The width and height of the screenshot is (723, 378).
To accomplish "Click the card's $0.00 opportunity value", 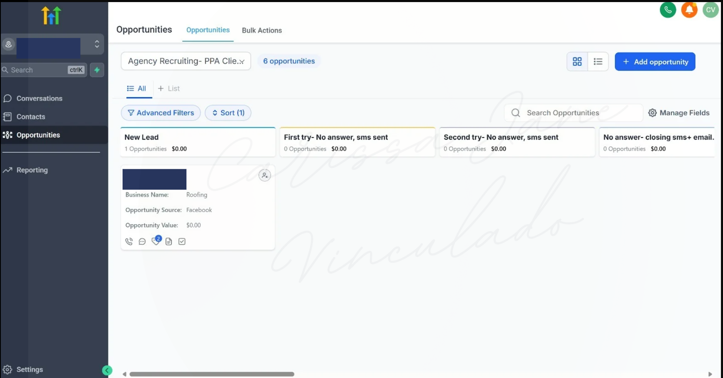I will click(x=194, y=225).
